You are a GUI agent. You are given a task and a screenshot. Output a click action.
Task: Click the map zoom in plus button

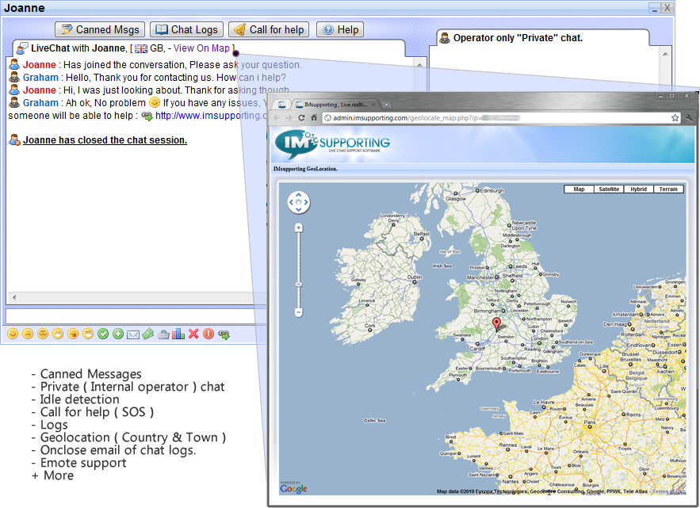[x=299, y=228]
